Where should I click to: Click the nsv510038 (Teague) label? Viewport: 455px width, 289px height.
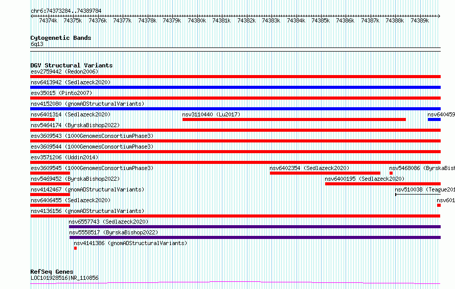coord(425,189)
